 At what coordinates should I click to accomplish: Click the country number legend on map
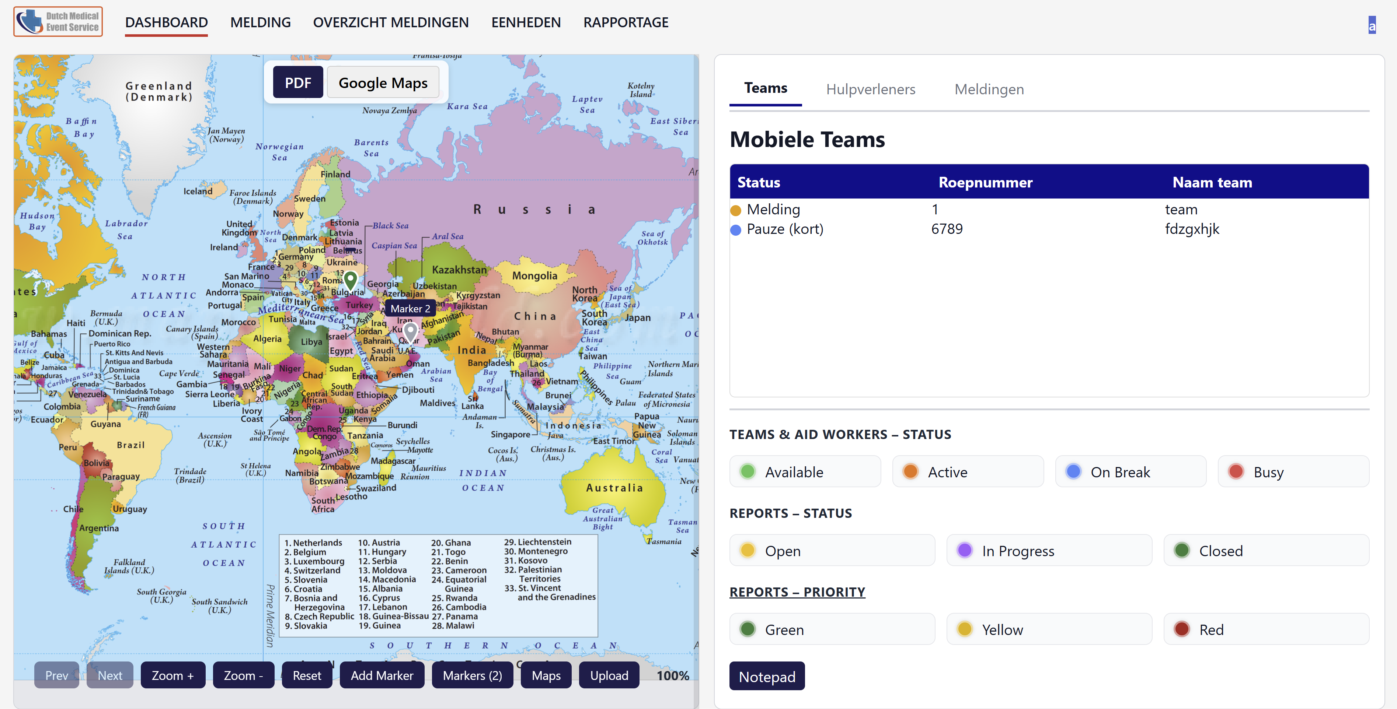pyautogui.click(x=438, y=585)
